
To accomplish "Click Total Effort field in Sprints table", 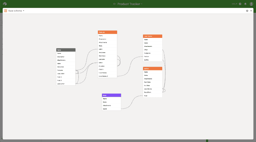I will (x=148, y=92).
